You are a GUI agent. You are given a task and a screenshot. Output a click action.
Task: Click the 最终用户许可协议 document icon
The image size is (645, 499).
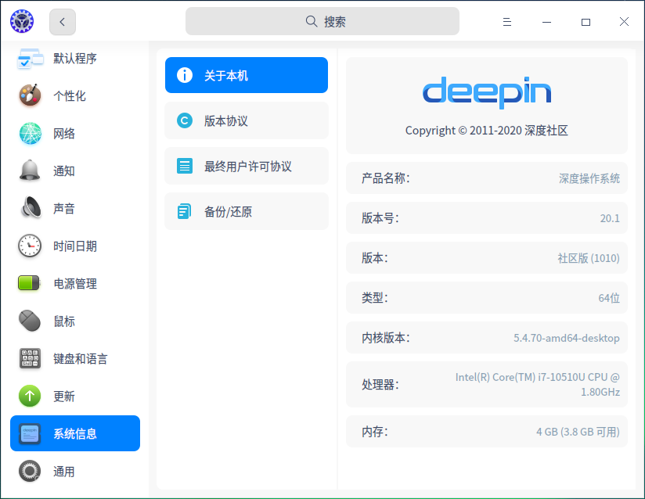[185, 166]
